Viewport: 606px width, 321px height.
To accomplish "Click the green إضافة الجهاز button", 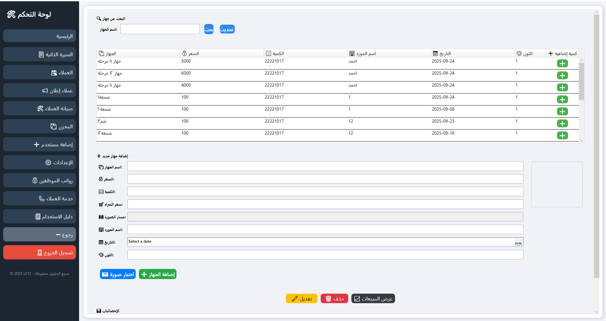I will [x=158, y=274].
